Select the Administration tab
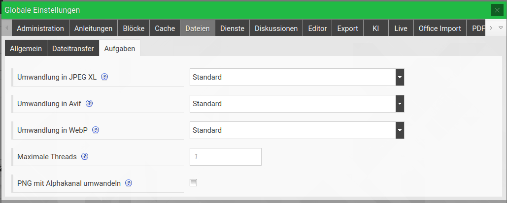This screenshot has width=507, height=203. pos(40,29)
